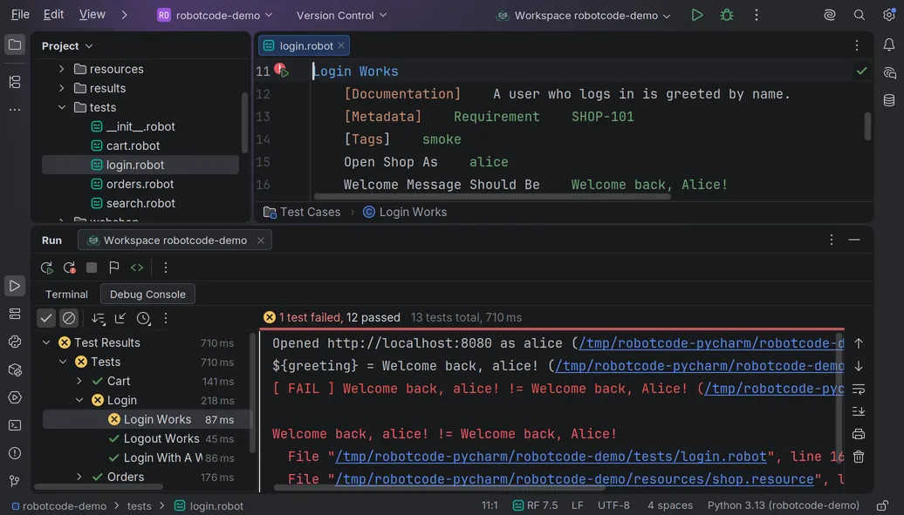The width and height of the screenshot is (904, 515).
Task: Switch to the Terminal tab in Run panel
Action: pos(67,295)
